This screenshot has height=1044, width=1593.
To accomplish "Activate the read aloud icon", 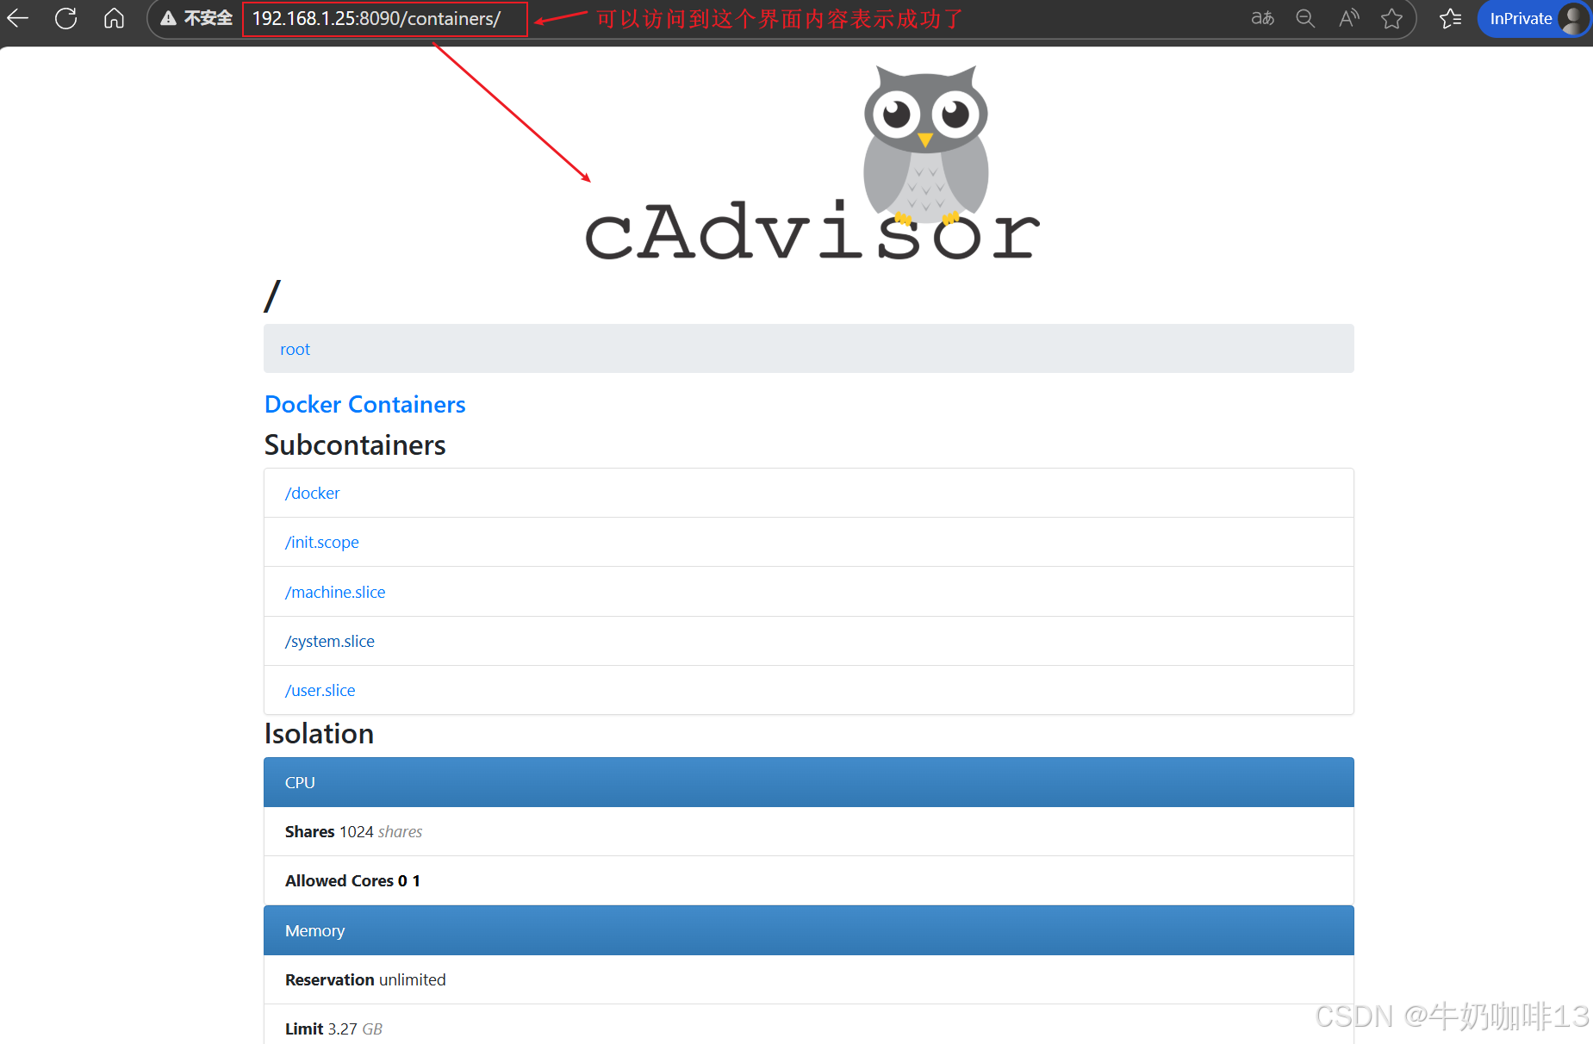I will [x=1349, y=18].
